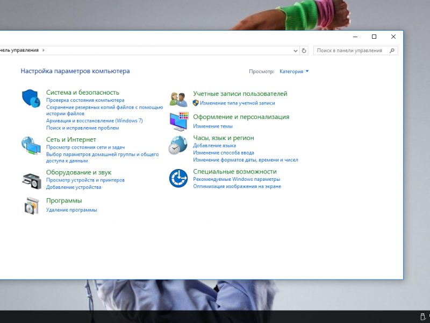Open Оборудование и звук category
This screenshot has height=323, width=430.
(78, 172)
